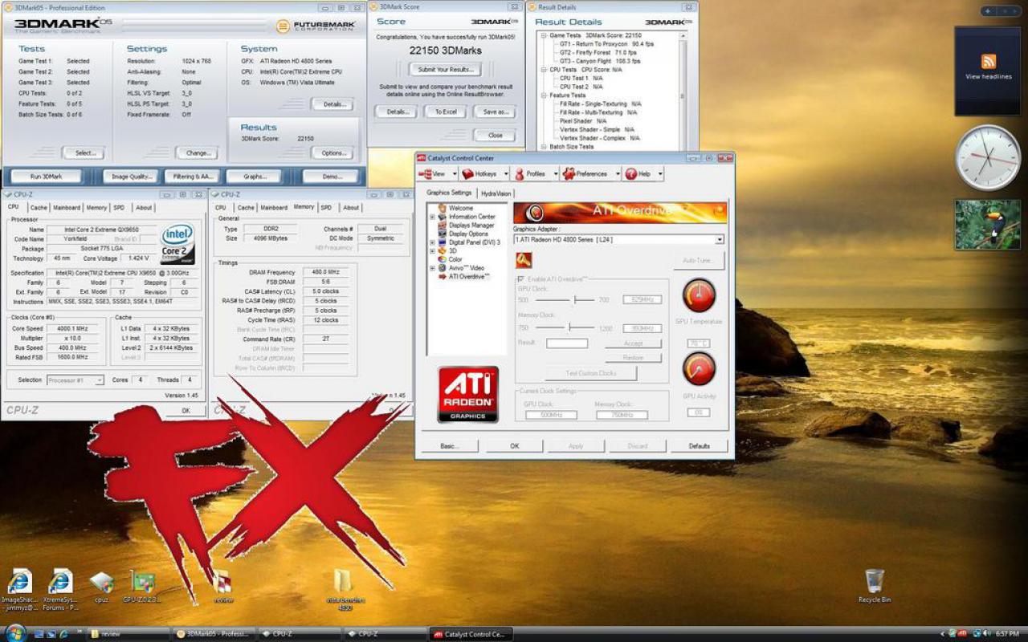
Task: Open the Profiles dropdown arrow
Action: click(x=555, y=174)
